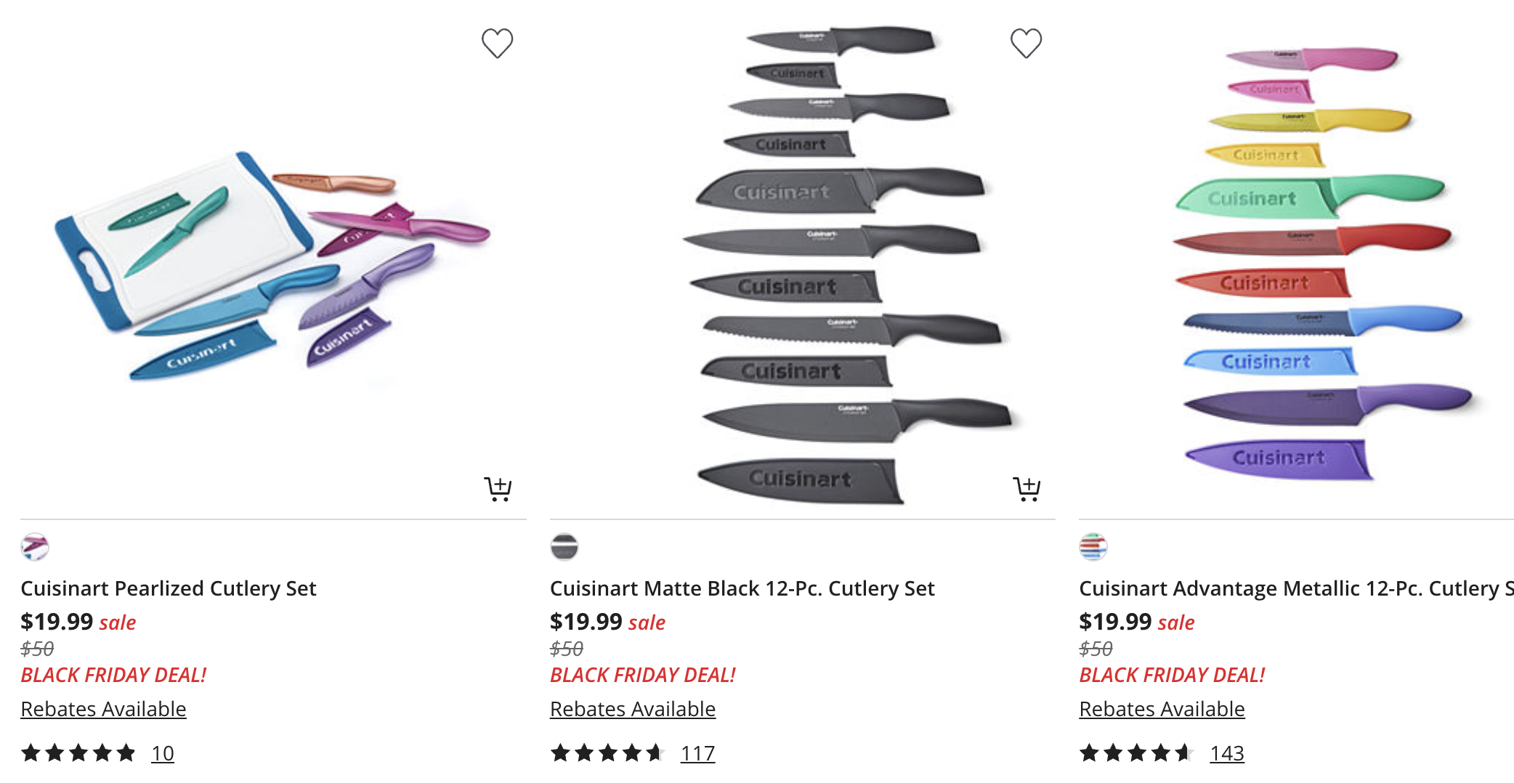View Rebates Available for Matte Black set
This screenshot has width=1514, height=783.
[x=633, y=709]
